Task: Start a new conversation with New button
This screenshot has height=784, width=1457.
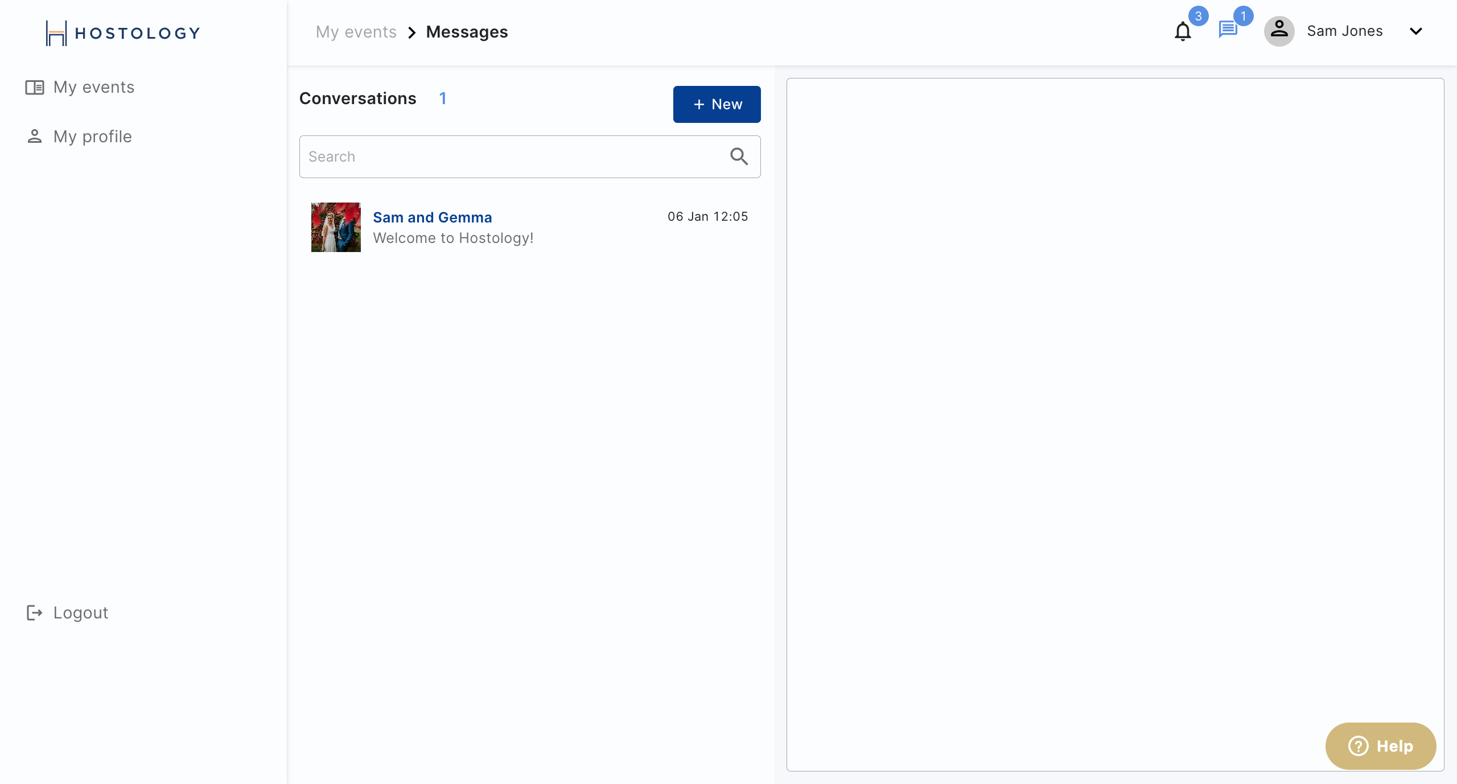Action: coord(717,104)
